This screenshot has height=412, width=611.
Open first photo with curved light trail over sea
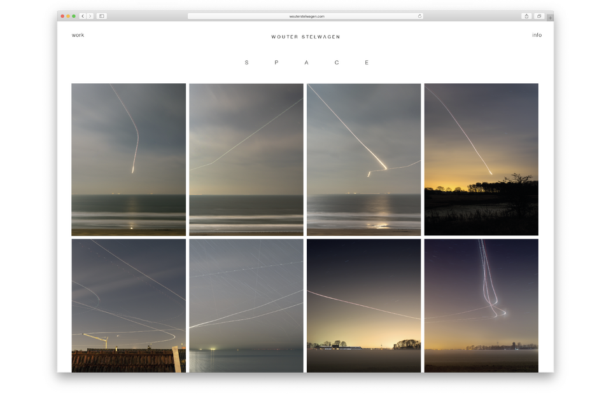pos(129,159)
